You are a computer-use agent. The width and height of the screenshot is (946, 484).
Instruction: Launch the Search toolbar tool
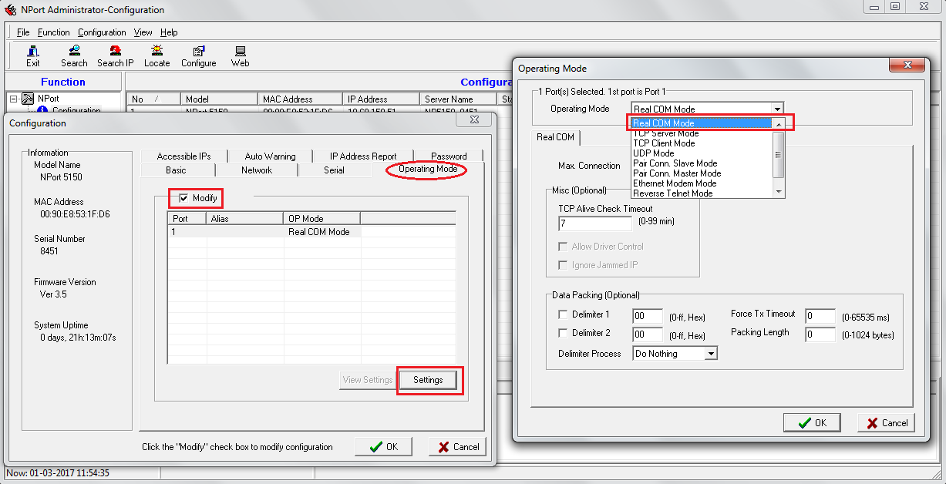tap(74, 56)
